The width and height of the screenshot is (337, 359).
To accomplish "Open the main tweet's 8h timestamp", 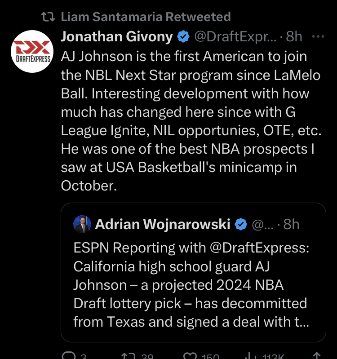I will (x=294, y=37).
